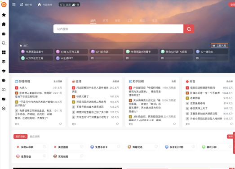Viewport: 235px width, 169px height.
Task: Click the red search button
Action: 189,29
